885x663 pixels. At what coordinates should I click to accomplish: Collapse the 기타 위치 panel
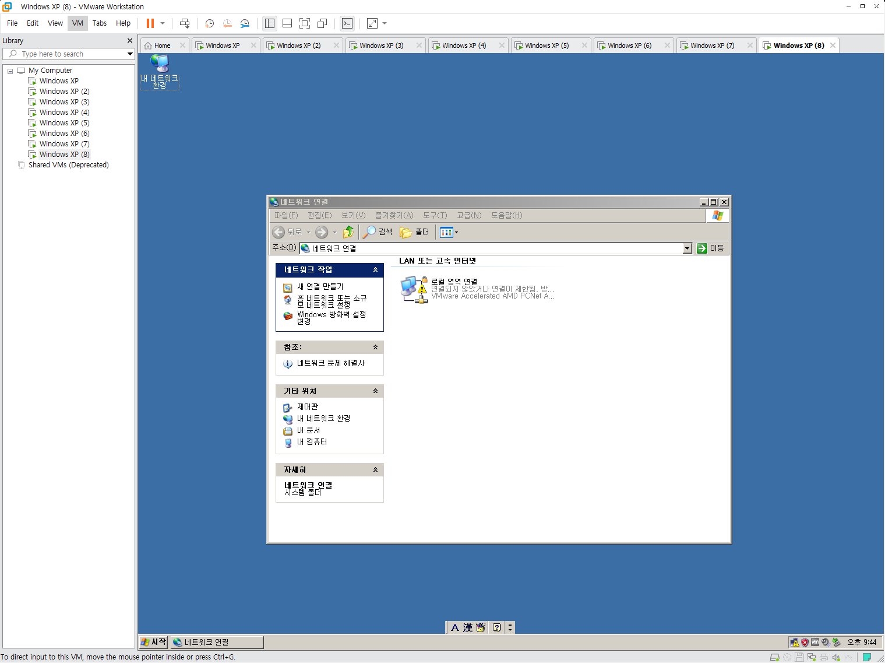tap(375, 391)
